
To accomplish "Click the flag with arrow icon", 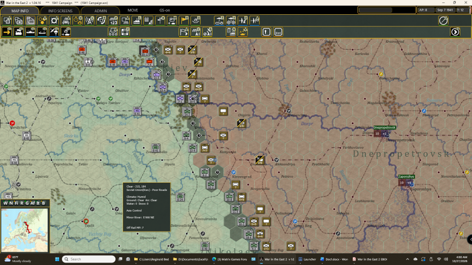I will click(x=184, y=32).
